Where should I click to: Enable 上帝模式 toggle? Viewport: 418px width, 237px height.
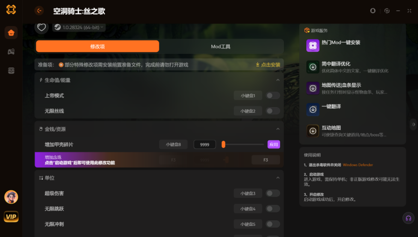click(x=273, y=96)
